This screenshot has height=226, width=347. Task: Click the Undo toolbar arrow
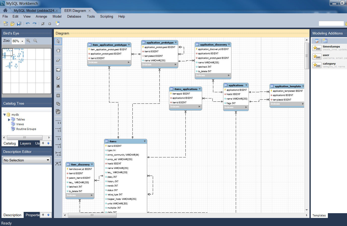point(28,23)
